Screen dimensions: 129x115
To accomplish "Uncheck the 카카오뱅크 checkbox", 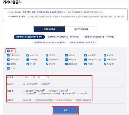I will tap(105, 64).
